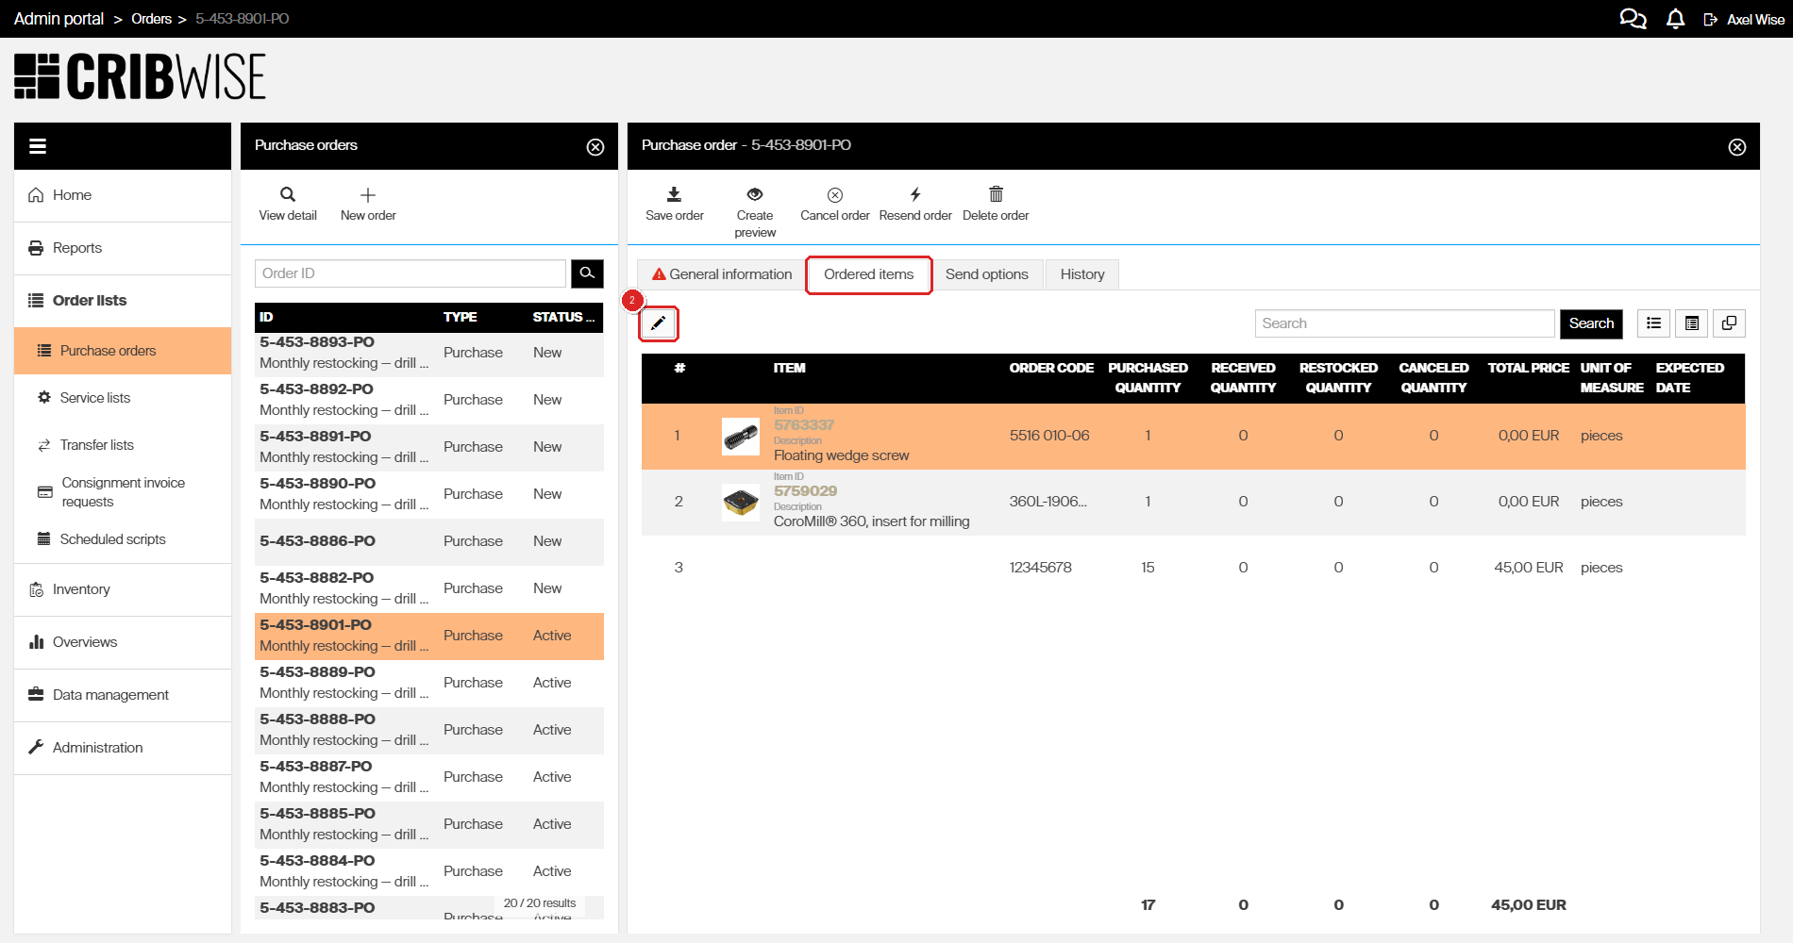Viewport: 1793px width, 943px height.
Task: Click the Search button
Action: [x=1591, y=323]
